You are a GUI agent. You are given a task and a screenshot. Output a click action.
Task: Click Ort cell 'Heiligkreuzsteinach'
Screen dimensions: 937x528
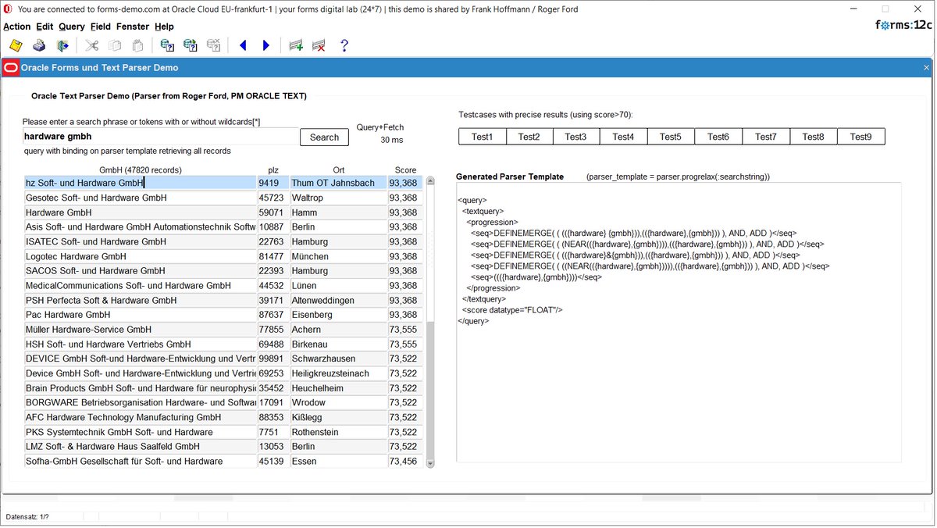click(x=337, y=373)
